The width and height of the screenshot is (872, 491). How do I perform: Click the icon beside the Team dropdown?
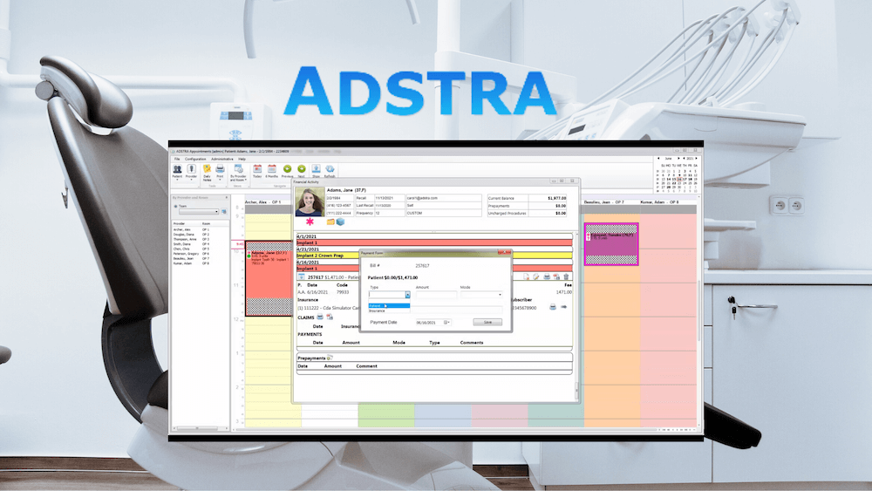[x=224, y=212]
